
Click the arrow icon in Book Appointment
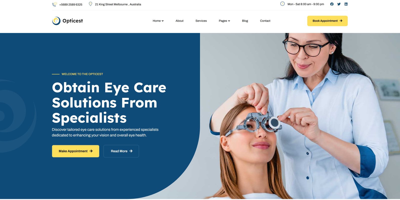pos(341,21)
